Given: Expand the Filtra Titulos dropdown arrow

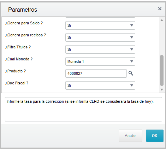Looking at the screenshot, I should coord(131,49).
